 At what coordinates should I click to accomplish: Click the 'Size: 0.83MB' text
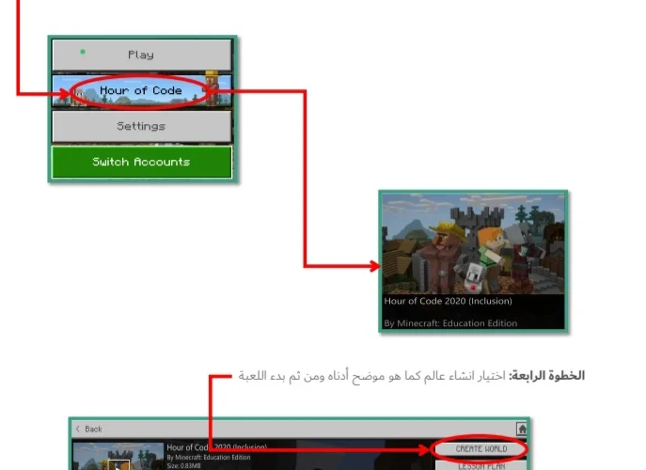pos(183,466)
